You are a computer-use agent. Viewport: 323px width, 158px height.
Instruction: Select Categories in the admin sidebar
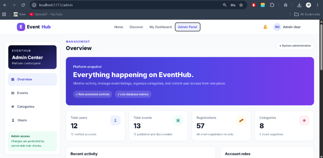(x=32, y=106)
